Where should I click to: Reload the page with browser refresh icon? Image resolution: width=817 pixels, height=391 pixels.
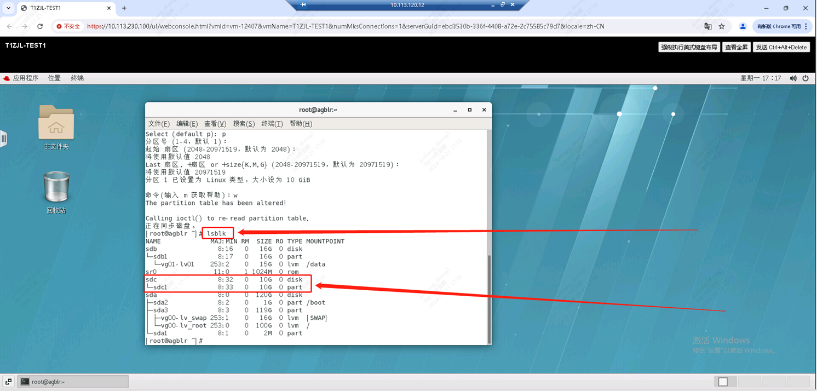(40, 26)
